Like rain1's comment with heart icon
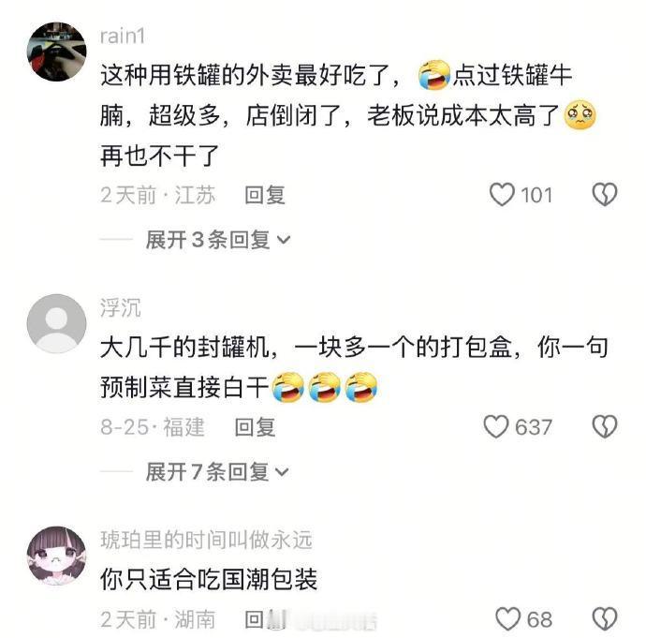This screenshot has height=638, width=646. coord(502,195)
